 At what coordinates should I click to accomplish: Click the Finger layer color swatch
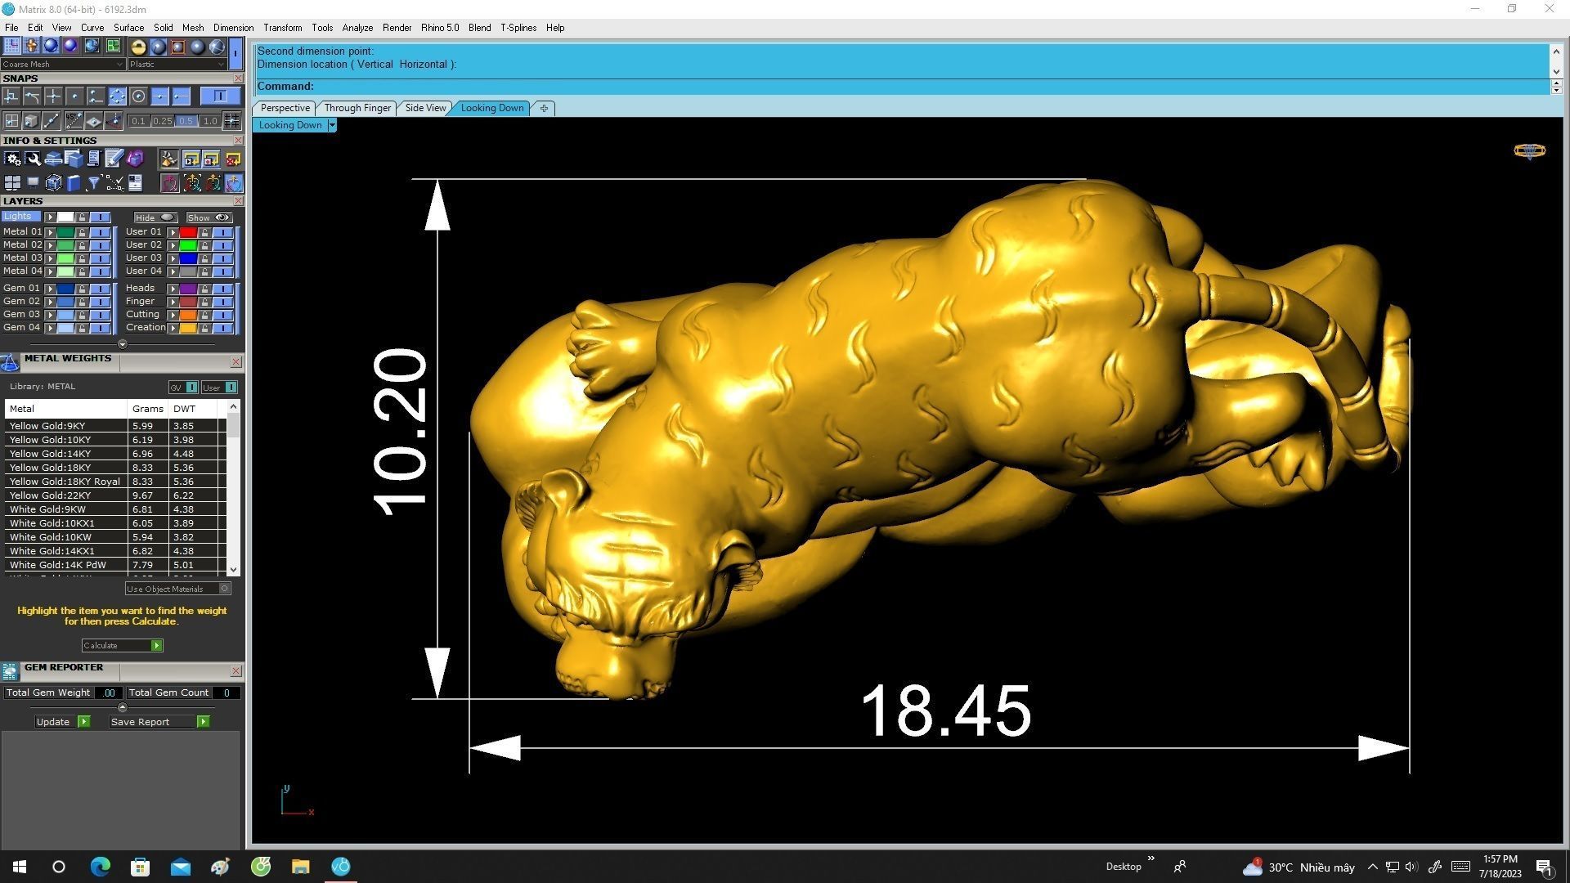(188, 302)
